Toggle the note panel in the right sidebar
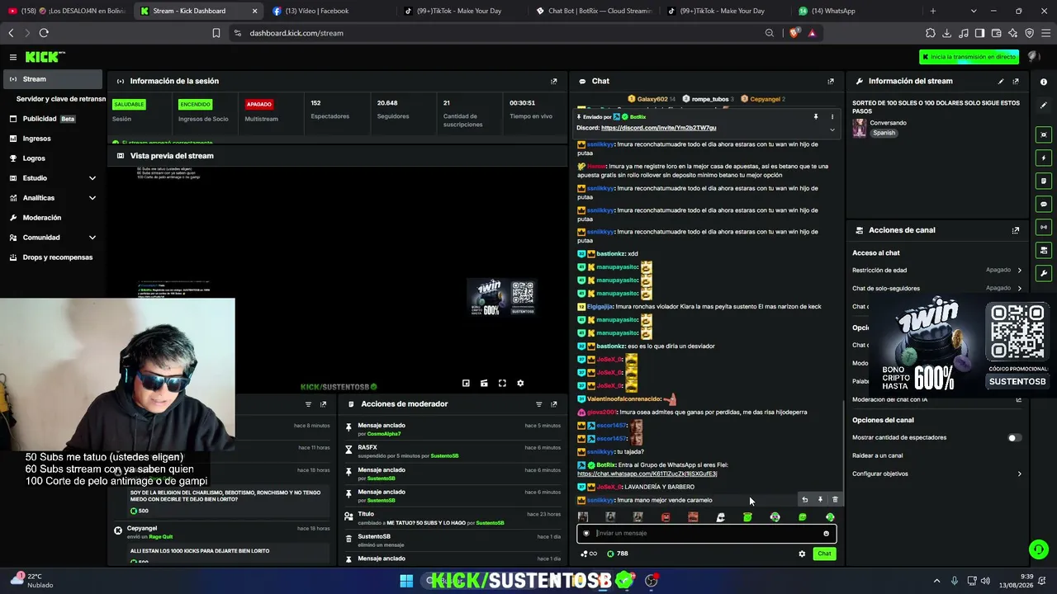Screen dimensions: 1057x594 (x=1044, y=181)
